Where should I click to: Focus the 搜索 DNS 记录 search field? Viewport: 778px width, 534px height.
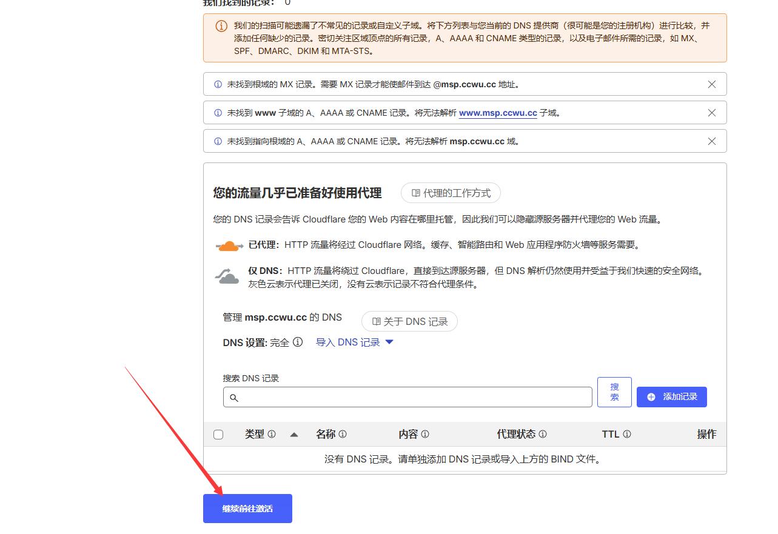tap(407, 397)
